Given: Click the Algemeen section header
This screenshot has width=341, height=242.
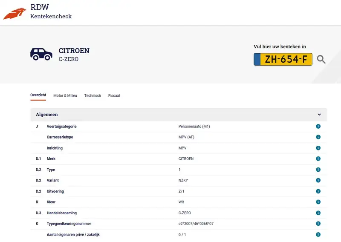Looking at the screenshot, I should [x=179, y=115].
